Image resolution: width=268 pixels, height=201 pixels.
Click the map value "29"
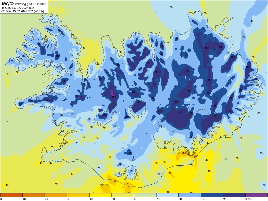point(107,185)
